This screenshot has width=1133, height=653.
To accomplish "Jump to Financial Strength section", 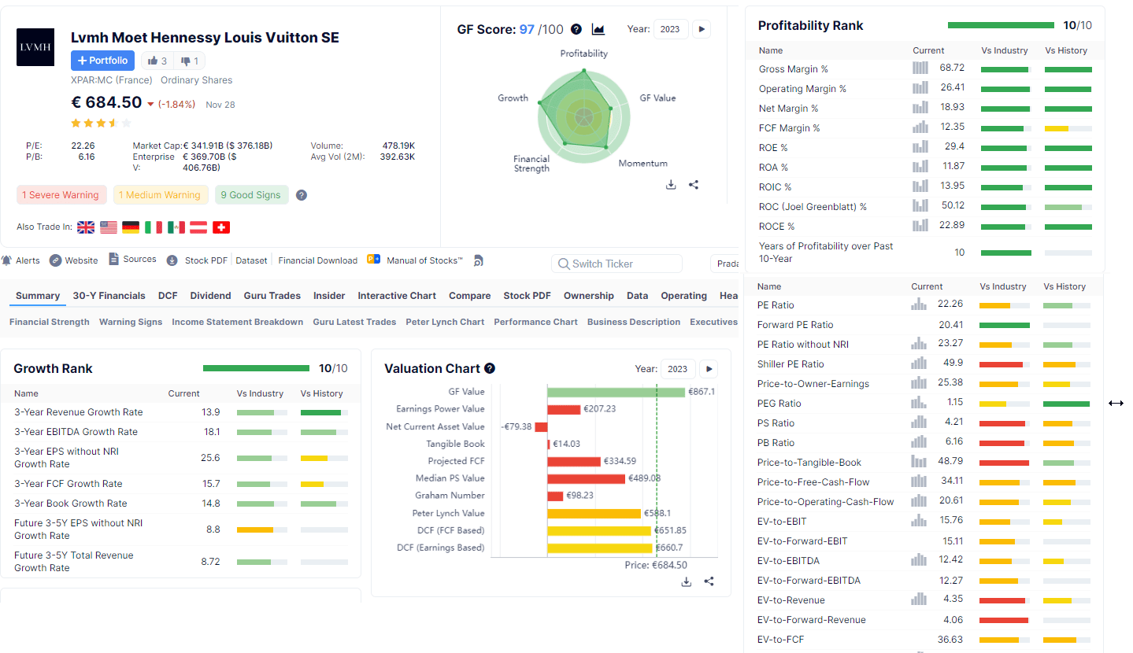I will [x=50, y=322].
